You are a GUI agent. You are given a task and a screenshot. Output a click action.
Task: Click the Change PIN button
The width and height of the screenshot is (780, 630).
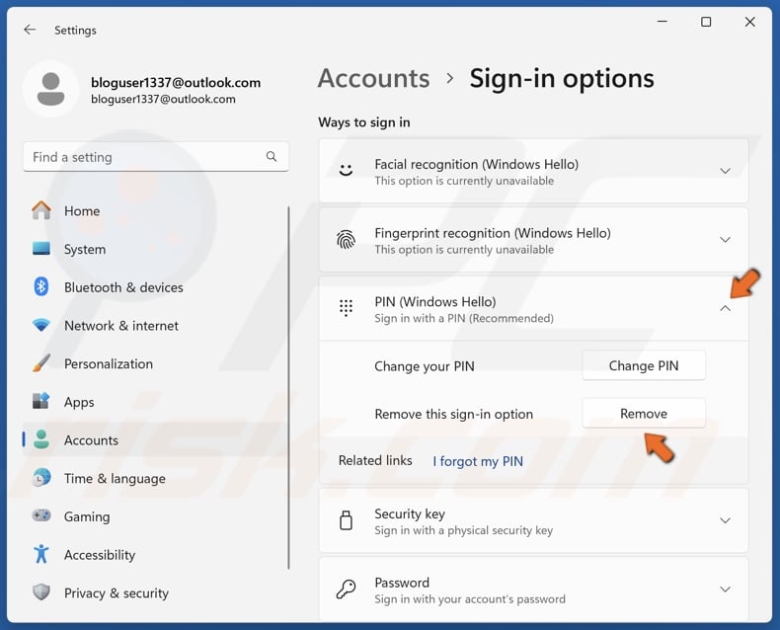pyautogui.click(x=644, y=365)
